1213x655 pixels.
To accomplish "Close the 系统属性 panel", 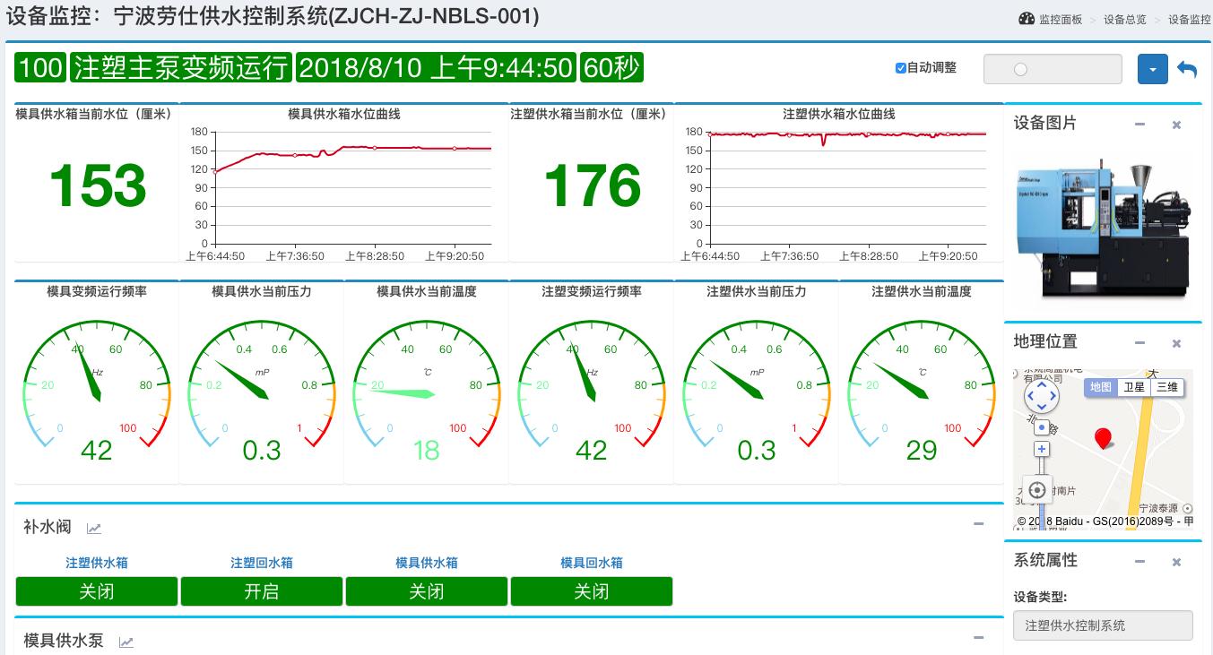I will click(1176, 562).
